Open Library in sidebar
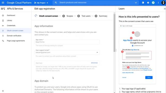Screen dimensions: 166x93 (16, 20)
